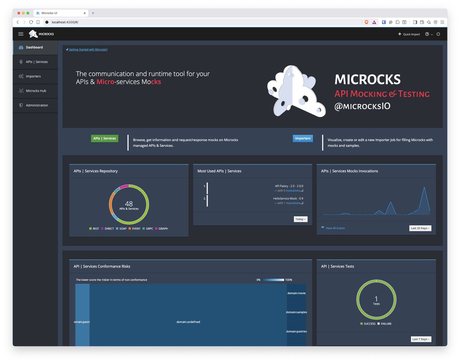Viewport: 460px width, 363px height.
Task: Select the Microcks-UI browser tab
Action: tap(61, 13)
